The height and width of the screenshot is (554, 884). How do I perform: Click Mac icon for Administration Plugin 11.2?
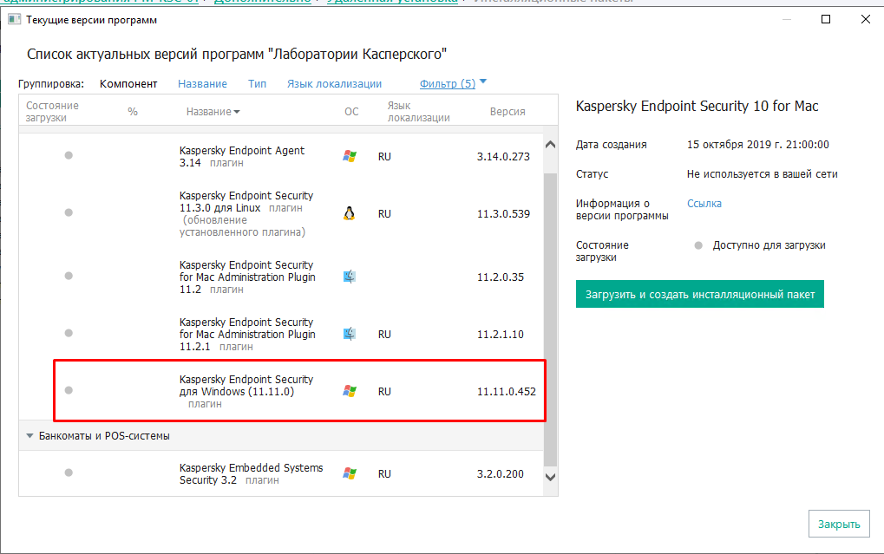coord(350,277)
